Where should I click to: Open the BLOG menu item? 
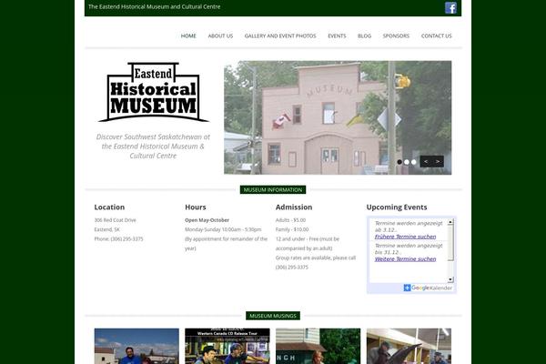tap(364, 35)
